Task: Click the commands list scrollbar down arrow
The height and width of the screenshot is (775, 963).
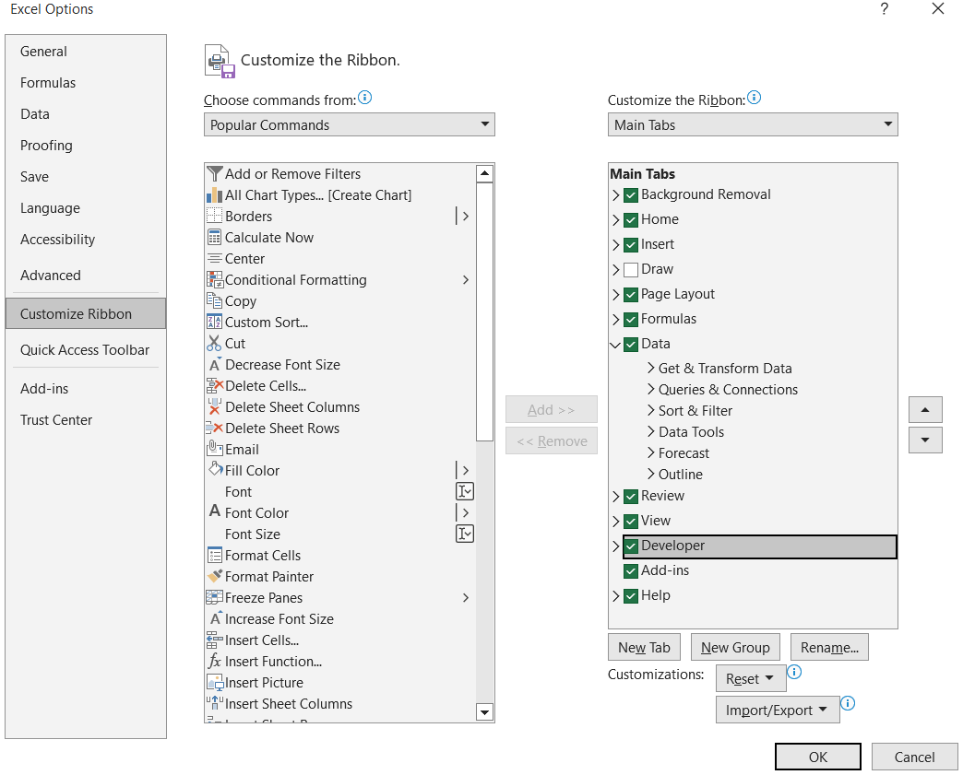Action: click(484, 711)
